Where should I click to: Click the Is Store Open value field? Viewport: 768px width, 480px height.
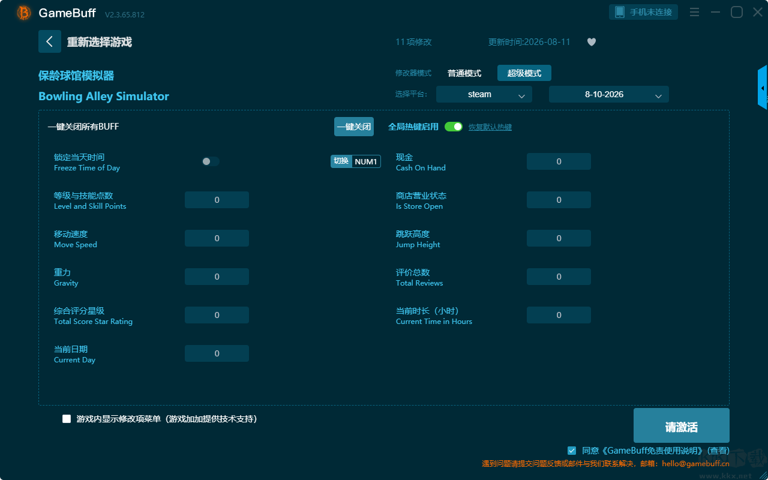pyautogui.click(x=559, y=200)
